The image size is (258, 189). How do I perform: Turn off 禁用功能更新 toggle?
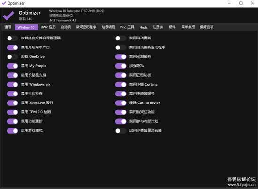coord(12,121)
